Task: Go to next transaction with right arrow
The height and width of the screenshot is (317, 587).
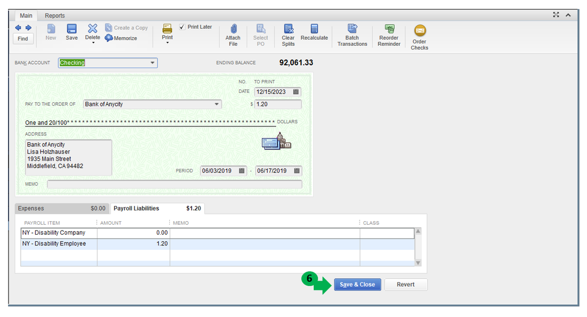Action: 28,28
